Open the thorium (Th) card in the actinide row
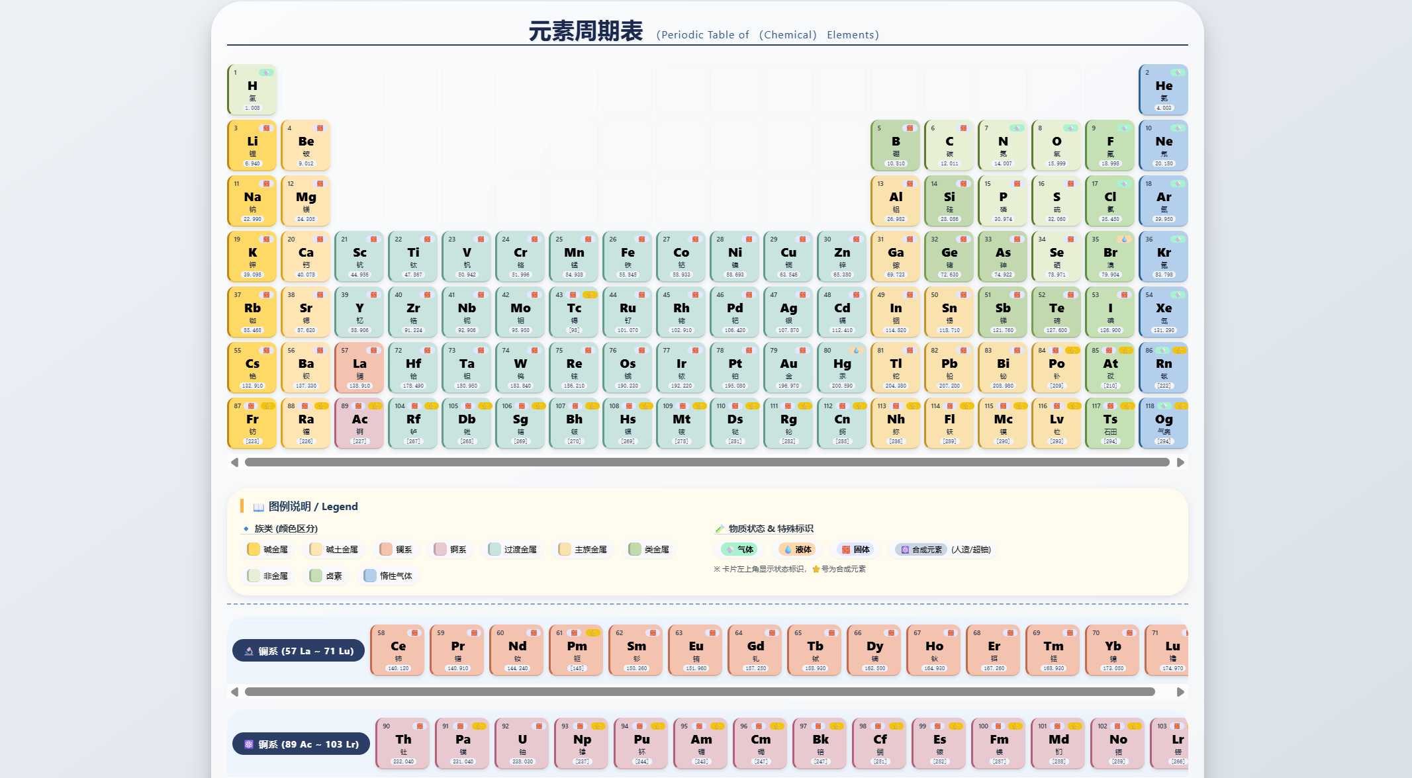 (403, 744)
